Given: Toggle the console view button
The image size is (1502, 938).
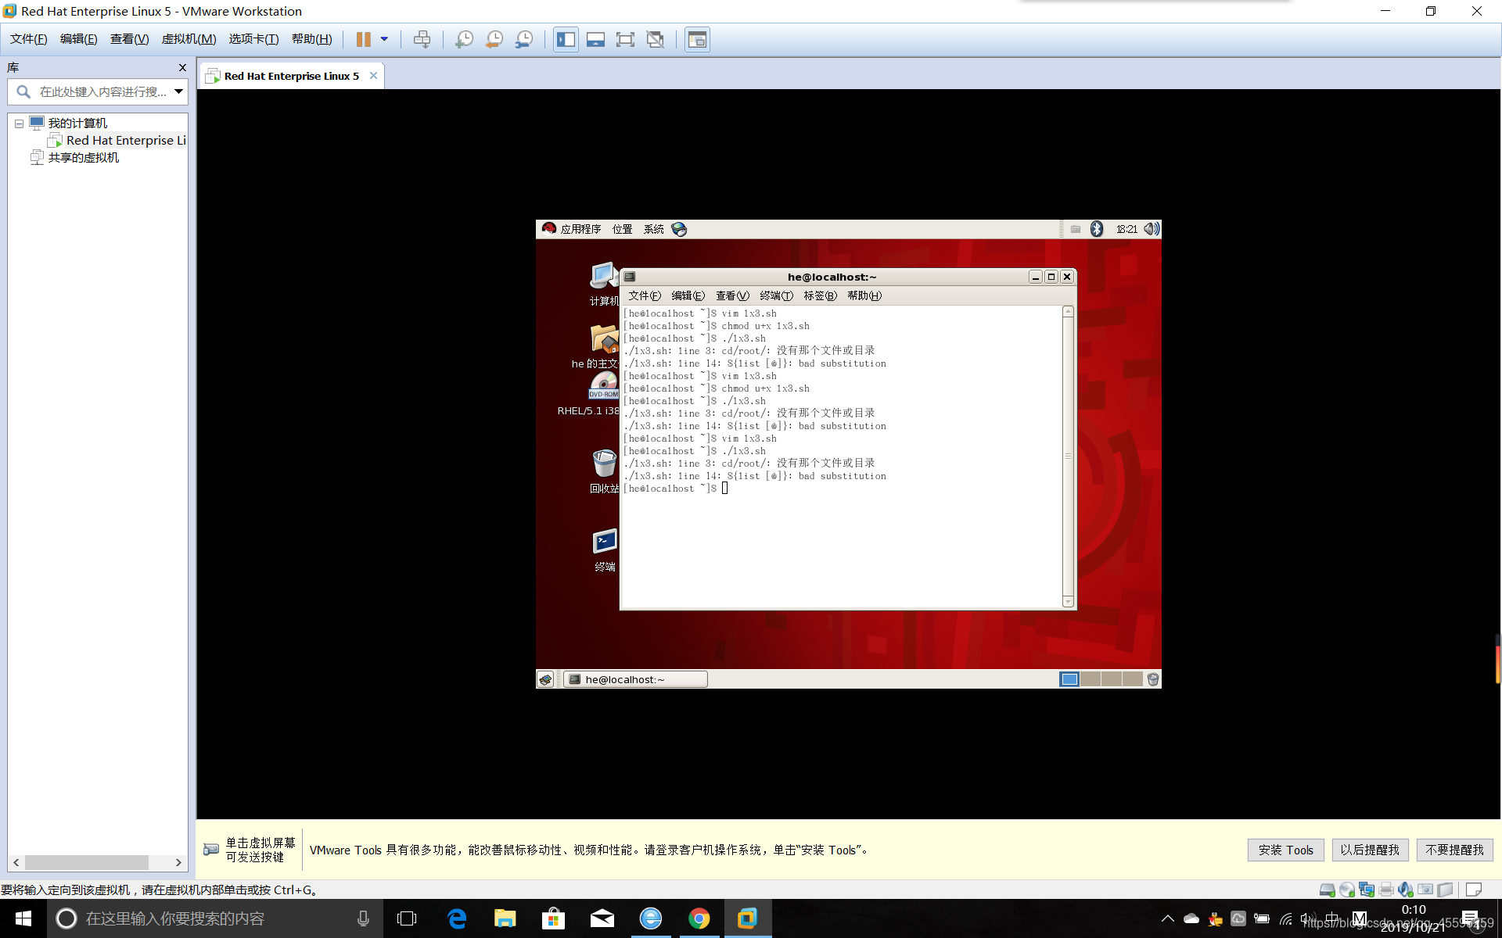Looking at the screenshot, I should 697,39.
